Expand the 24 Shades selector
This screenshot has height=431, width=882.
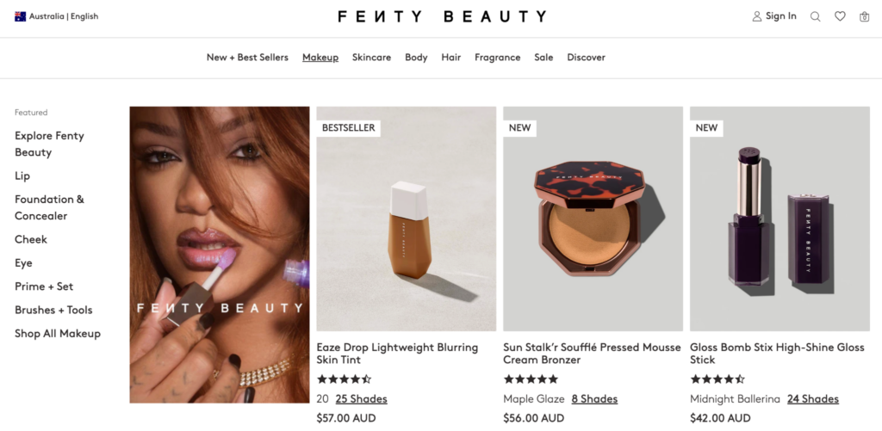813,399
